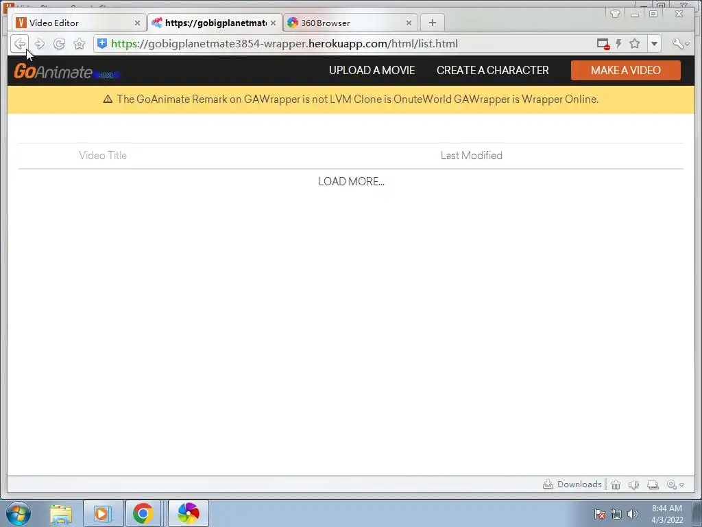The image size is (702, 527).
Task: Open a new tab with plus button
Action: coord(433,23)
